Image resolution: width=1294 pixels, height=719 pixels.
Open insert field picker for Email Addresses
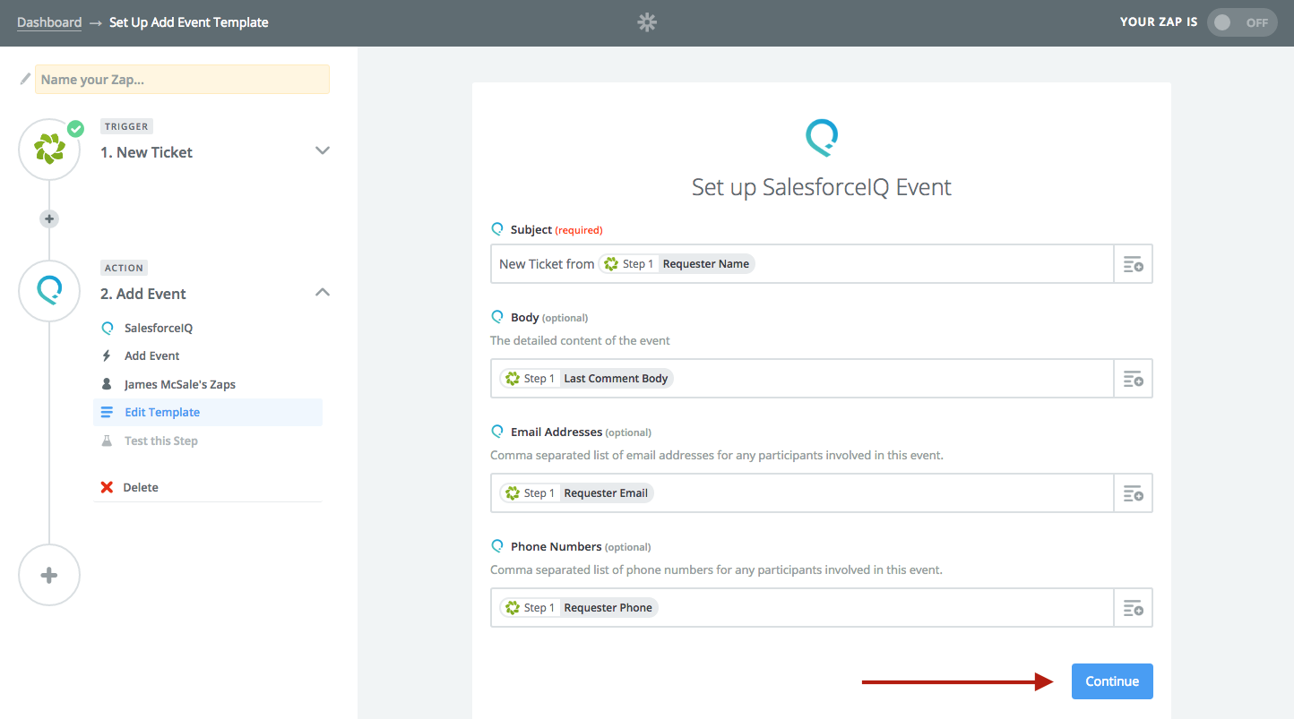1133,493
